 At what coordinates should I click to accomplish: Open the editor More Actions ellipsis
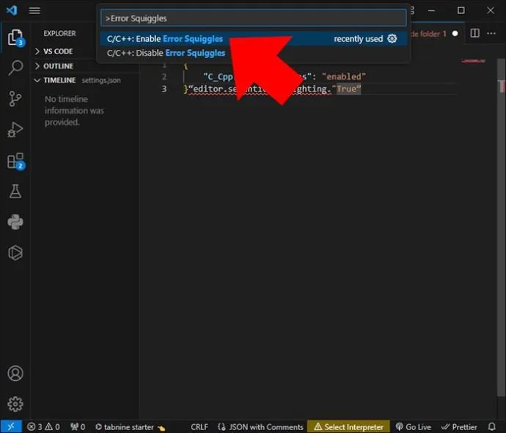tap(491, 33)
